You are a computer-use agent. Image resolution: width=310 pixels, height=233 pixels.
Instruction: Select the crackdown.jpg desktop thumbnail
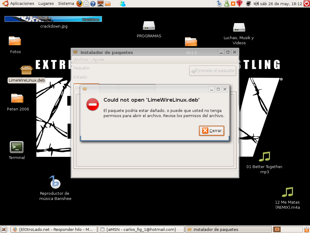[53, 19]
